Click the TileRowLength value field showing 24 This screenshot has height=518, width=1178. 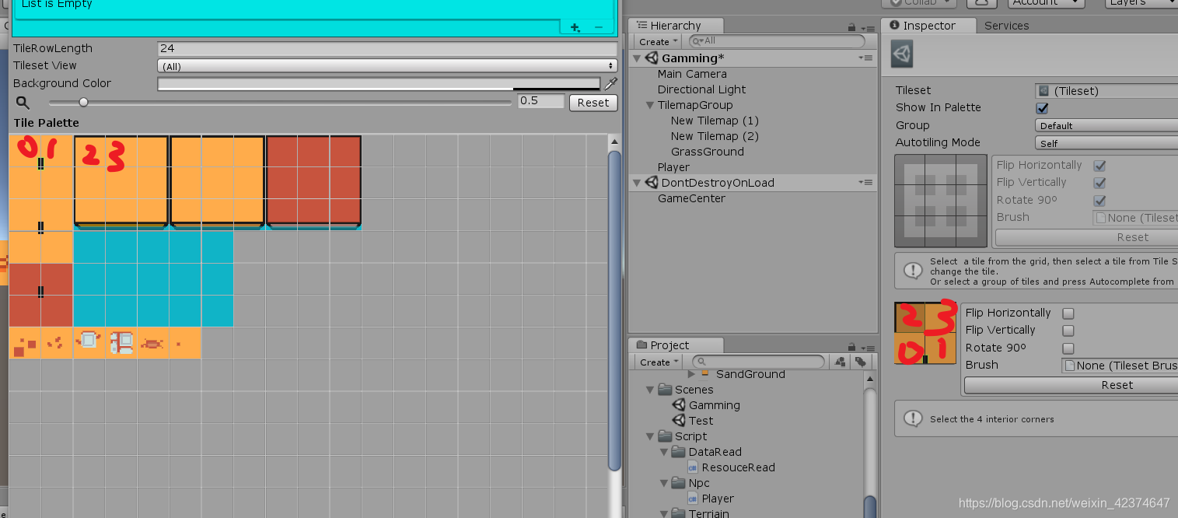click(x=386, y=48)
